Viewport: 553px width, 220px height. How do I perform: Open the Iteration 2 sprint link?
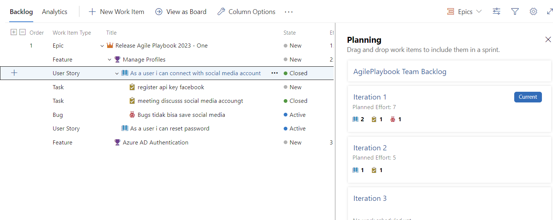click(370, 148)
